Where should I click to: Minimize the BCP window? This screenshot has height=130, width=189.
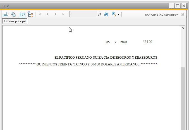[171, 6]
